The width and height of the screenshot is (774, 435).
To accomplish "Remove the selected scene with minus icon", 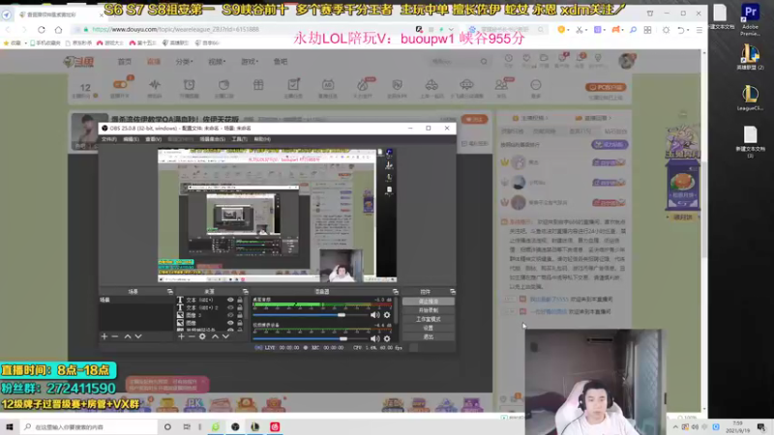I will [115, 336].
